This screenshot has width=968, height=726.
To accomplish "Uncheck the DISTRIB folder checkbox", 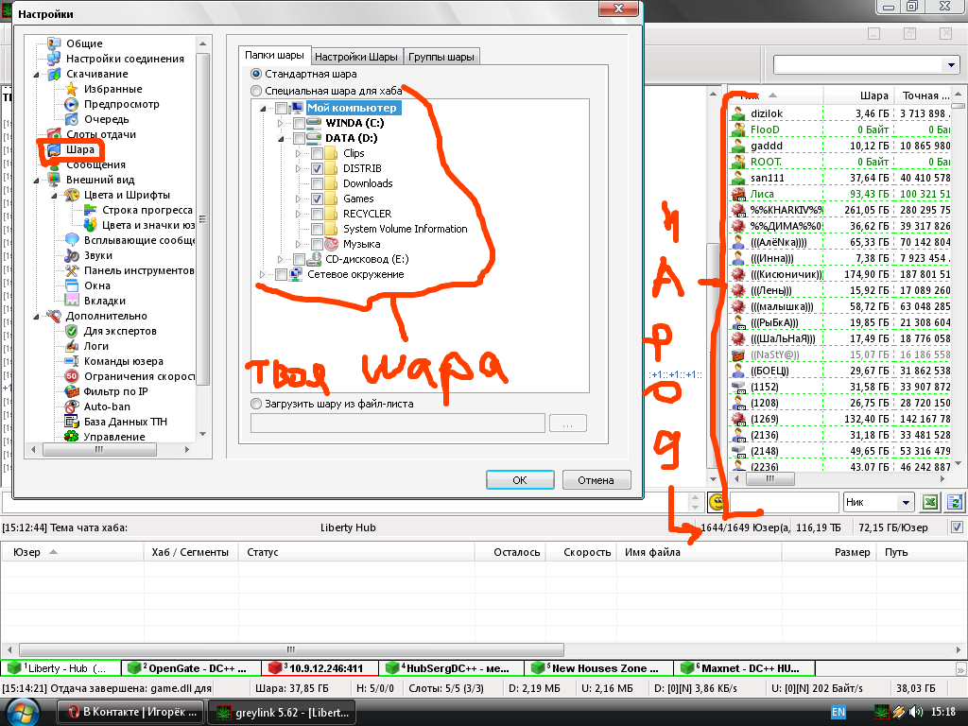I will pos(317,168).
